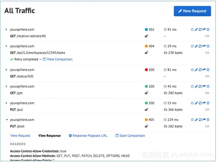The width and height of the screenshot is (217, 162).
Task: Share the workspaces/12345/tasks request
Action: click(204, 46)
